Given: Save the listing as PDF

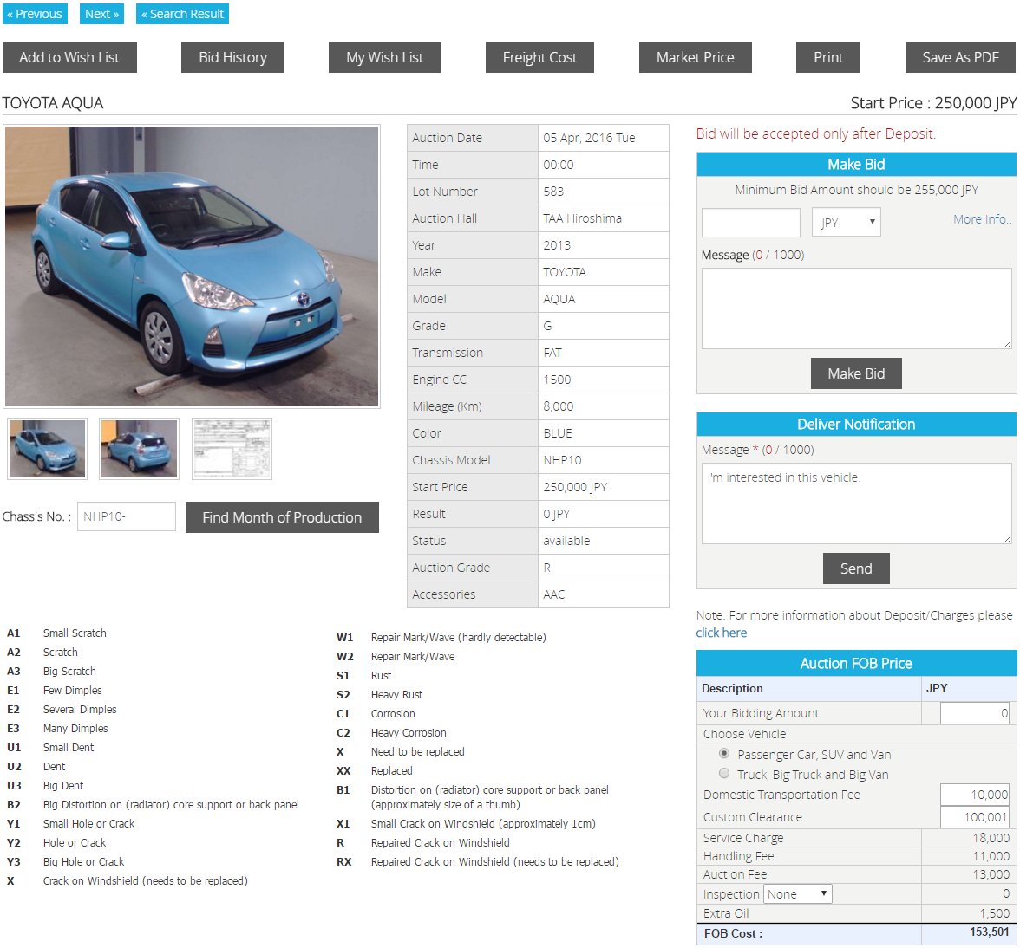Looking at the screenshot, I should click(x=960, y=57).
